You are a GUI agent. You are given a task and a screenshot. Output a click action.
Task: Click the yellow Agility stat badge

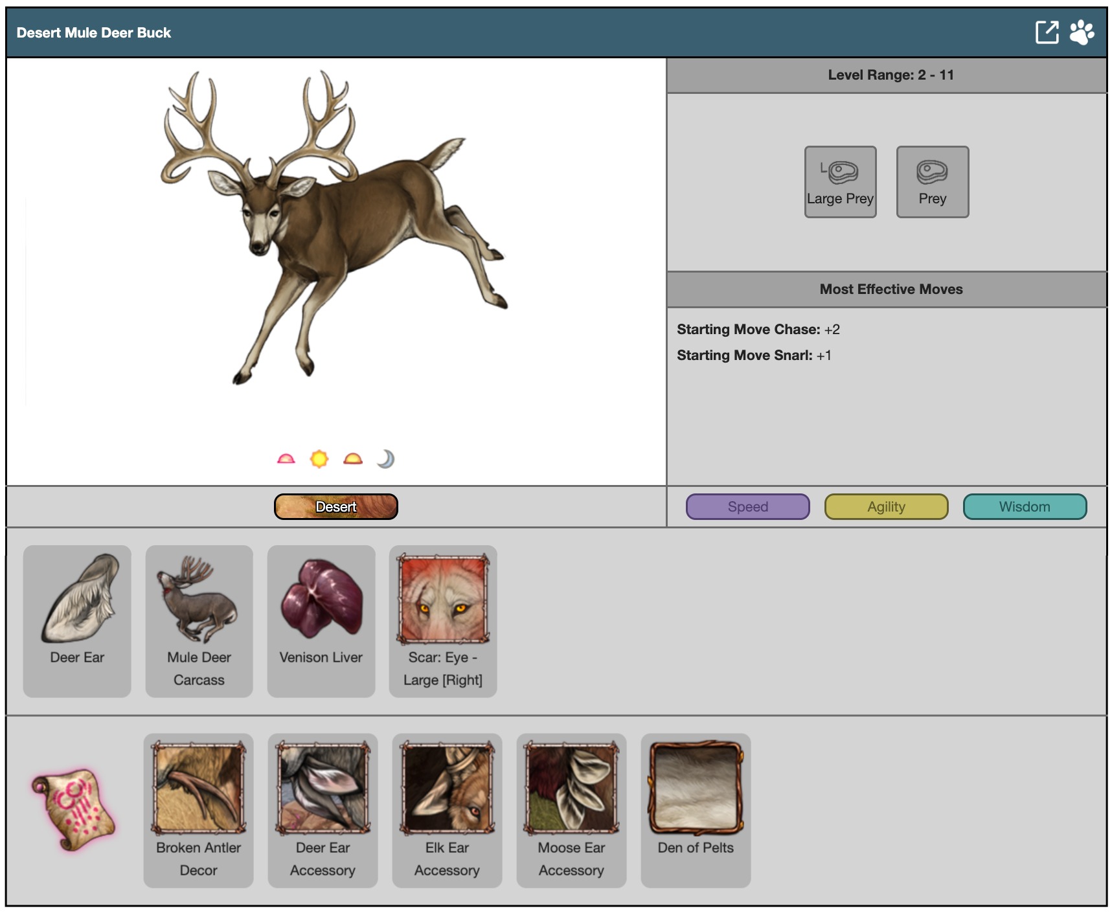886,506
